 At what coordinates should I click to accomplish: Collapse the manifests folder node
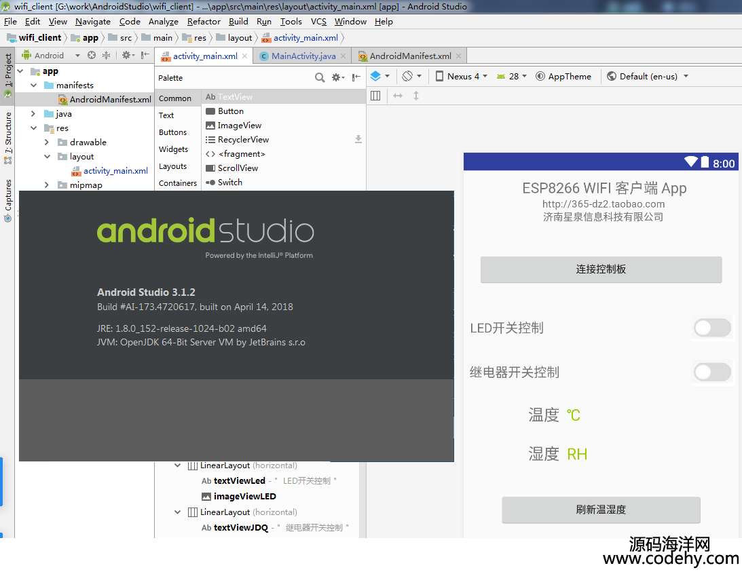coord(33,85)
